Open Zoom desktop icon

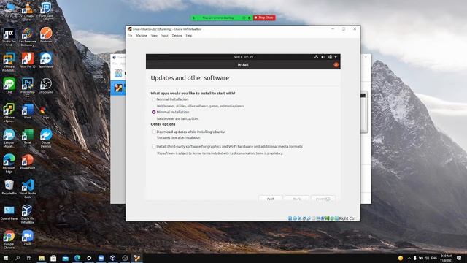click(28, 237)
